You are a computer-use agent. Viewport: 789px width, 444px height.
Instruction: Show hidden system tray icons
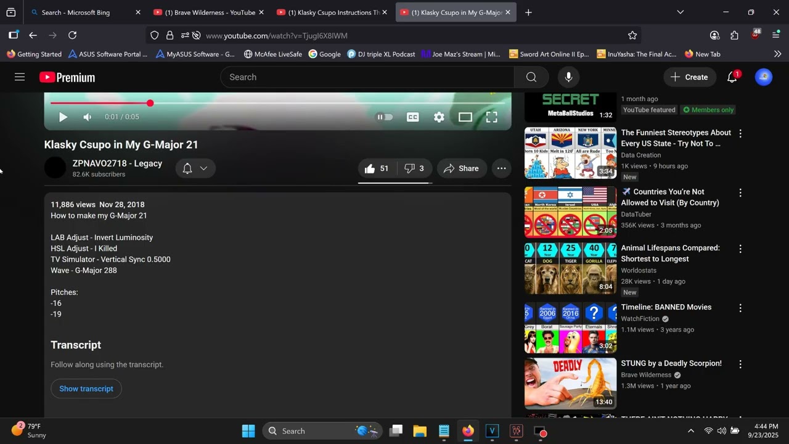pos(690,431)
